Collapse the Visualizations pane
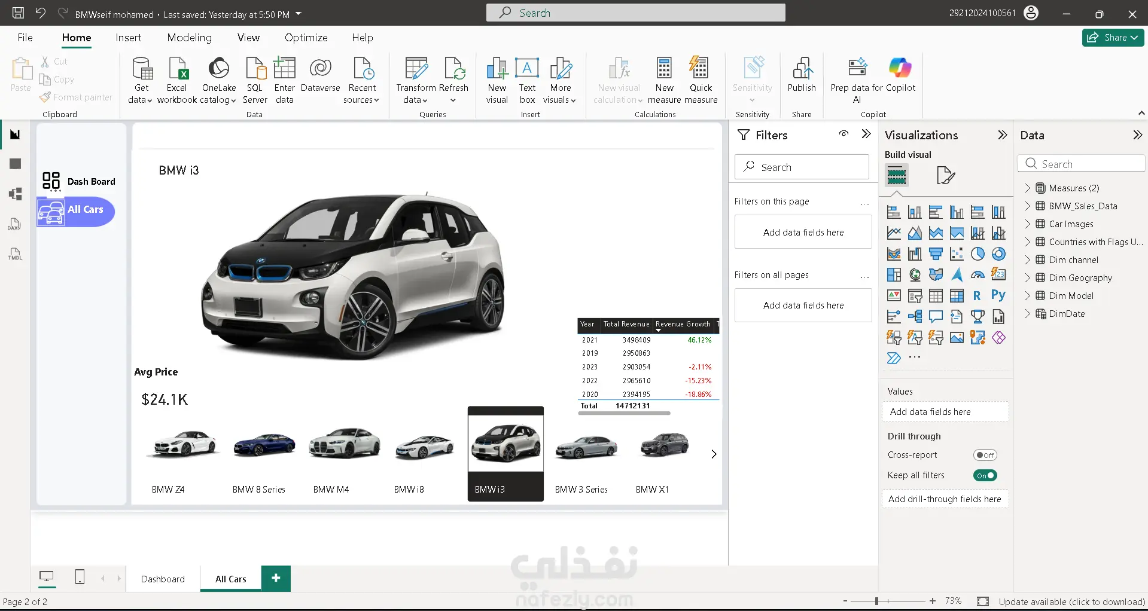1148x611 pixels. point(1003,135)
